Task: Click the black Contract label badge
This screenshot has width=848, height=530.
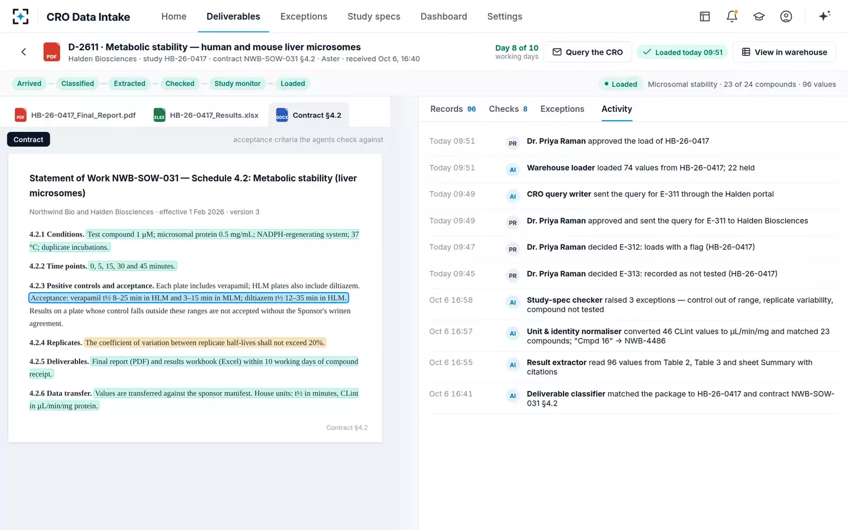Action: point(28,140)
